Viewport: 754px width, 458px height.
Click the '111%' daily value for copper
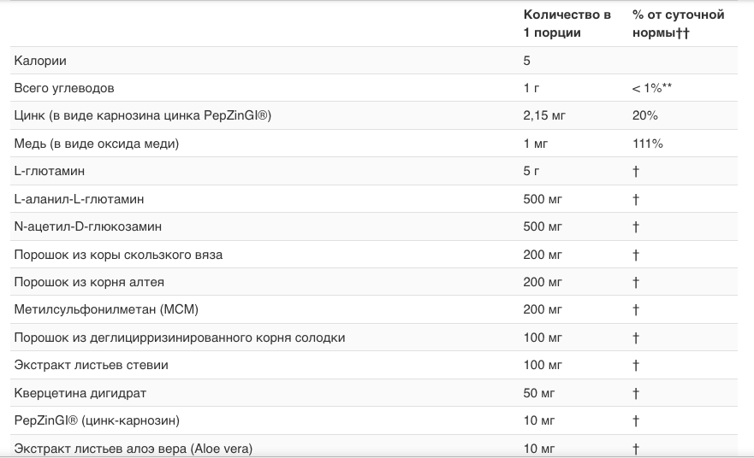(x=648, y=144)
